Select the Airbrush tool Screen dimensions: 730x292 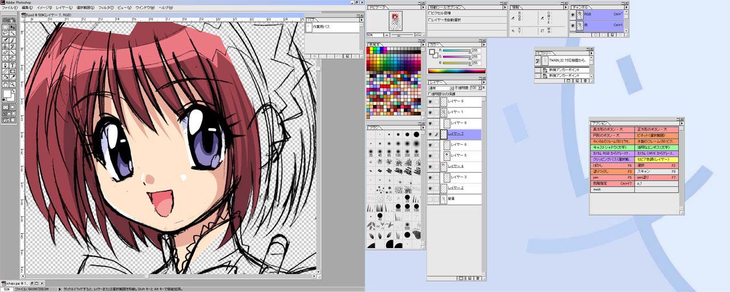tap(5, 40)
